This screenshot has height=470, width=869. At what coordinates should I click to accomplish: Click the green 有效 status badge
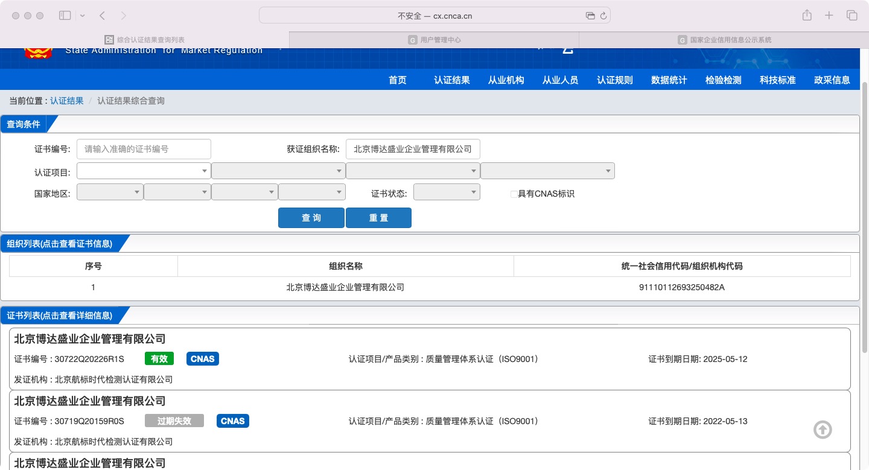[x=159, y=359]
